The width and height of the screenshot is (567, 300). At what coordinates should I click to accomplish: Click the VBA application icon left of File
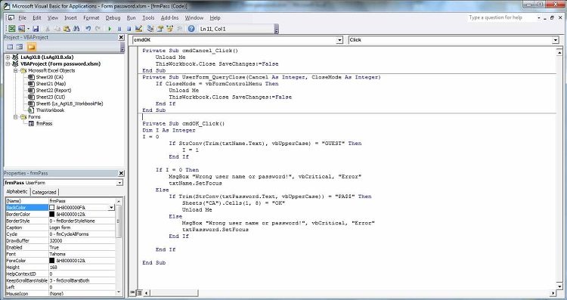[11, 17]
